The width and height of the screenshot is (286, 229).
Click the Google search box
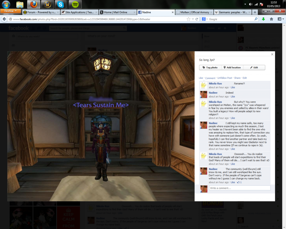(x=231, y=19)
